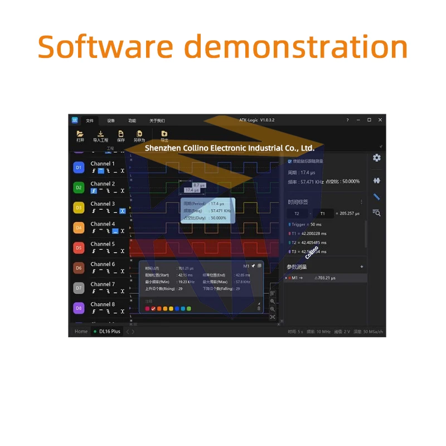
Task: Delete M1 measurement with trash icon
Action: pos(259,308)
